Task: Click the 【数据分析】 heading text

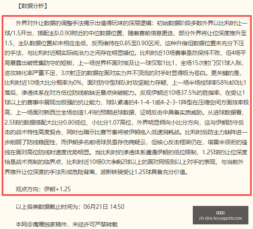Action: click(x=32, y=6)
